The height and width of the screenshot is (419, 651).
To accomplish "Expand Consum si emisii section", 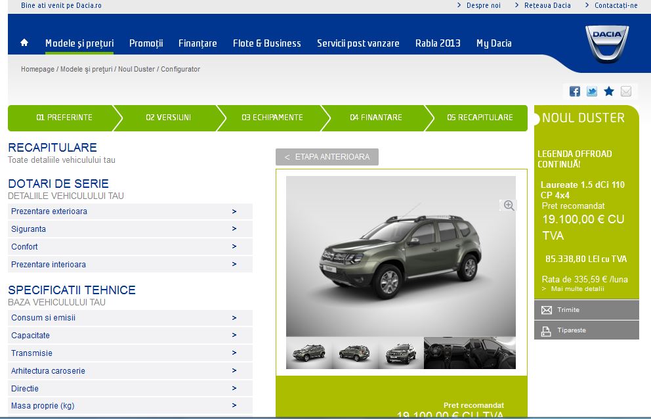I will coord(130,318).
